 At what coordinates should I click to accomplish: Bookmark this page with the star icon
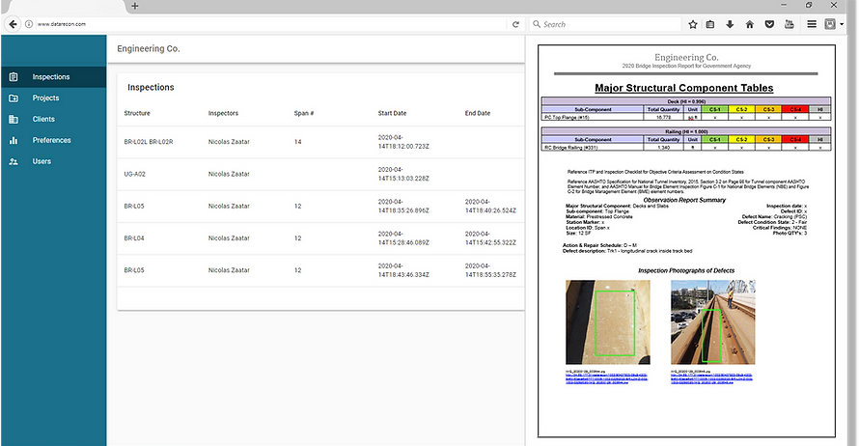pyautogui.click(x=692, y=24)
